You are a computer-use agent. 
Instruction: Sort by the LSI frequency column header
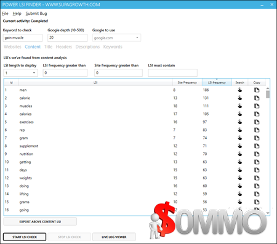217,82
